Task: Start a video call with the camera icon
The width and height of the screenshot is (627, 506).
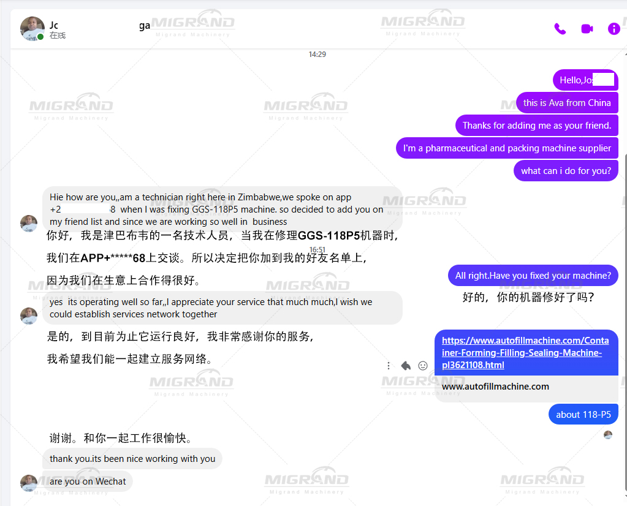Action: tap(587, 29)
